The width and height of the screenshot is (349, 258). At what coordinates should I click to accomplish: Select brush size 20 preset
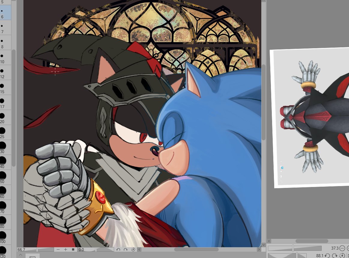coord(5,117)
